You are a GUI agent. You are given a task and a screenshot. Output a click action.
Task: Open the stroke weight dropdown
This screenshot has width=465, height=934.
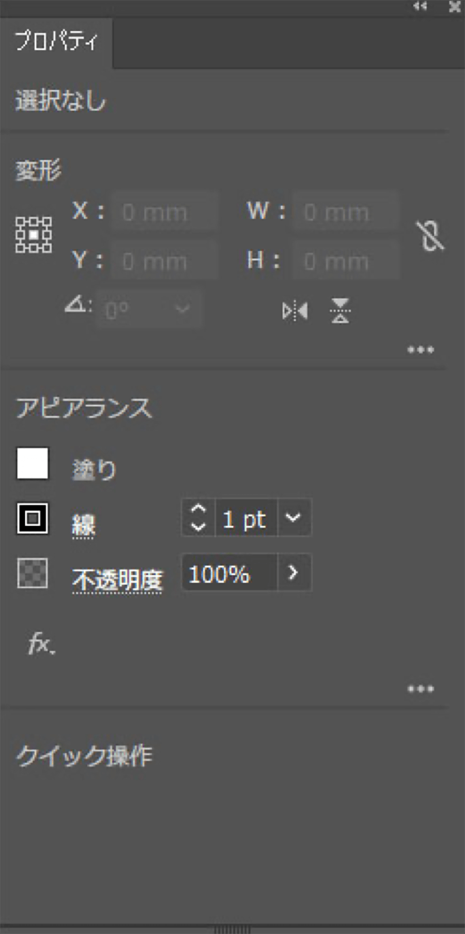click(293, 517)
